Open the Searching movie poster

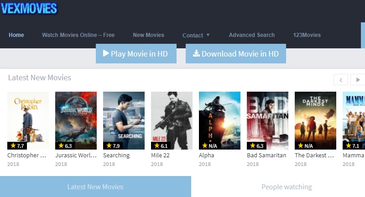click(x=124, y=120)
